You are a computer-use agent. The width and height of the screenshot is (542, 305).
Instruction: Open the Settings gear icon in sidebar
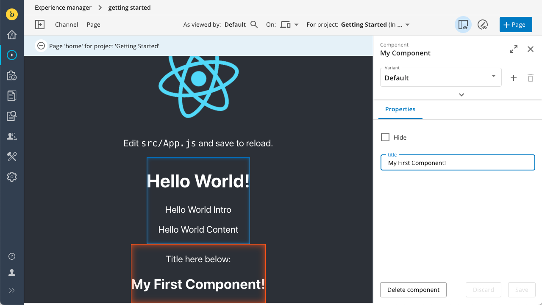(12, 177)
